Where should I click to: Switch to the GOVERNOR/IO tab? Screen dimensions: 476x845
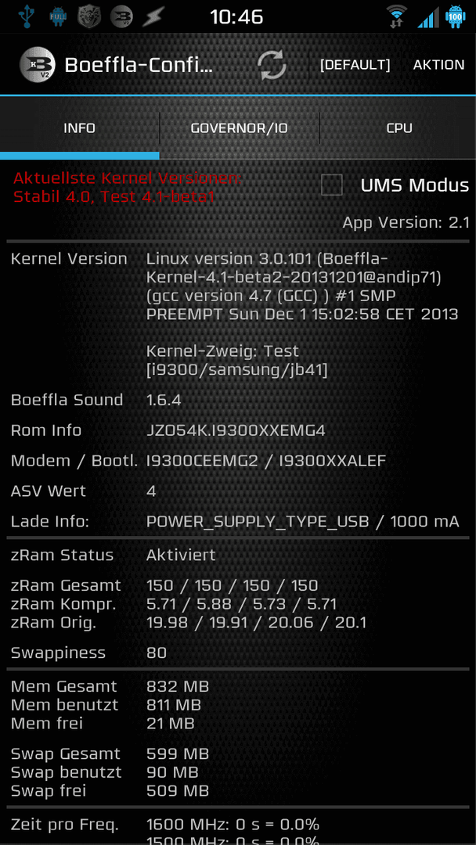tap(240, 128)
